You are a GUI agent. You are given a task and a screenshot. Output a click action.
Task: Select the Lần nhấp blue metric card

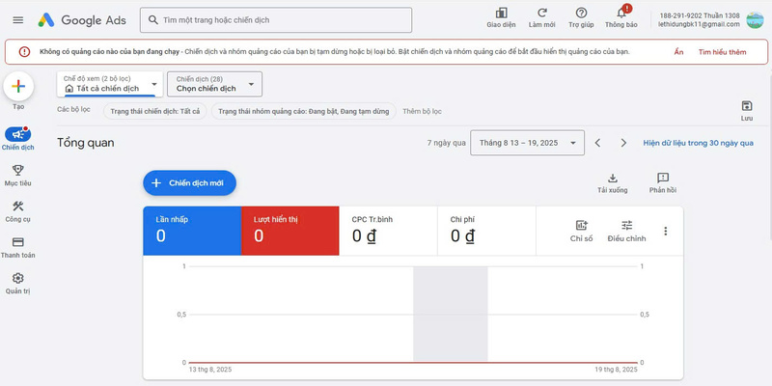(191, 230)
